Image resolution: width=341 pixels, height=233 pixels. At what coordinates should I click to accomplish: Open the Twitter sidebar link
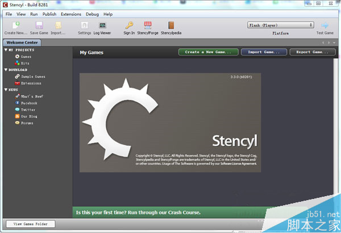25,110
